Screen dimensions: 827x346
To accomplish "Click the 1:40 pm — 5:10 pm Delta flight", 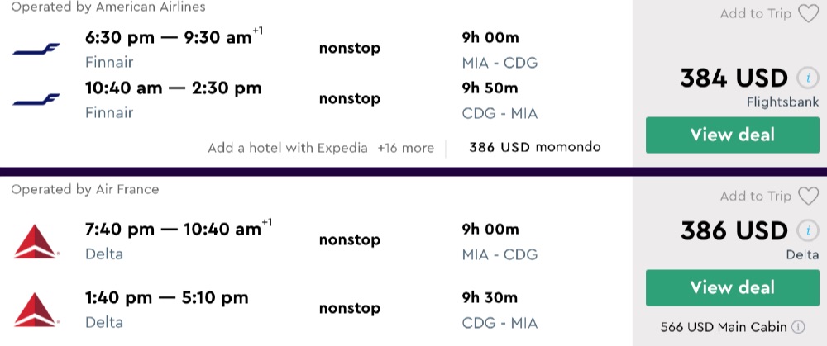I will (166, 297).
